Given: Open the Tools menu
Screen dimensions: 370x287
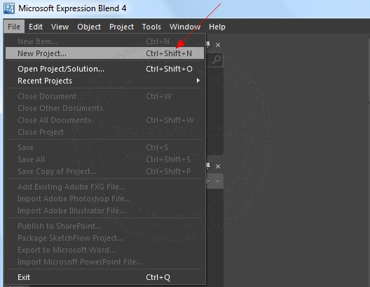Looking at the screenshot, I should pos(151,27).
